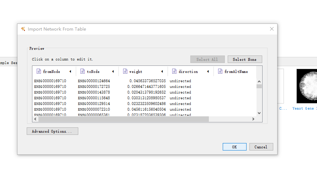Select the Yeast Gene network thumbnail
Screen dimensions: 317x190
tap(306, 86)
